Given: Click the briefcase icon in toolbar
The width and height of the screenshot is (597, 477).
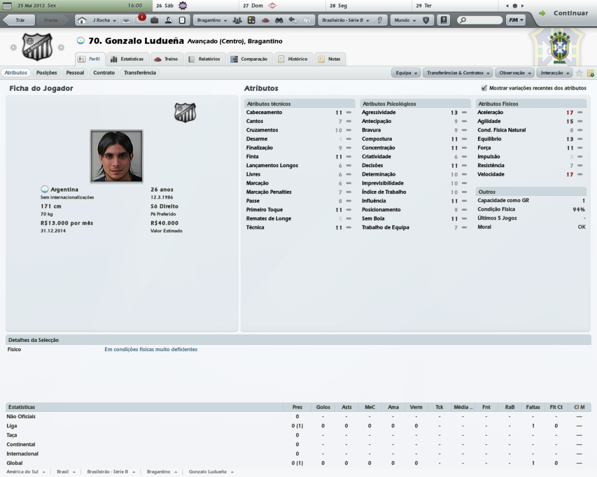Looking at the screenshot, I should click(154, 20).
